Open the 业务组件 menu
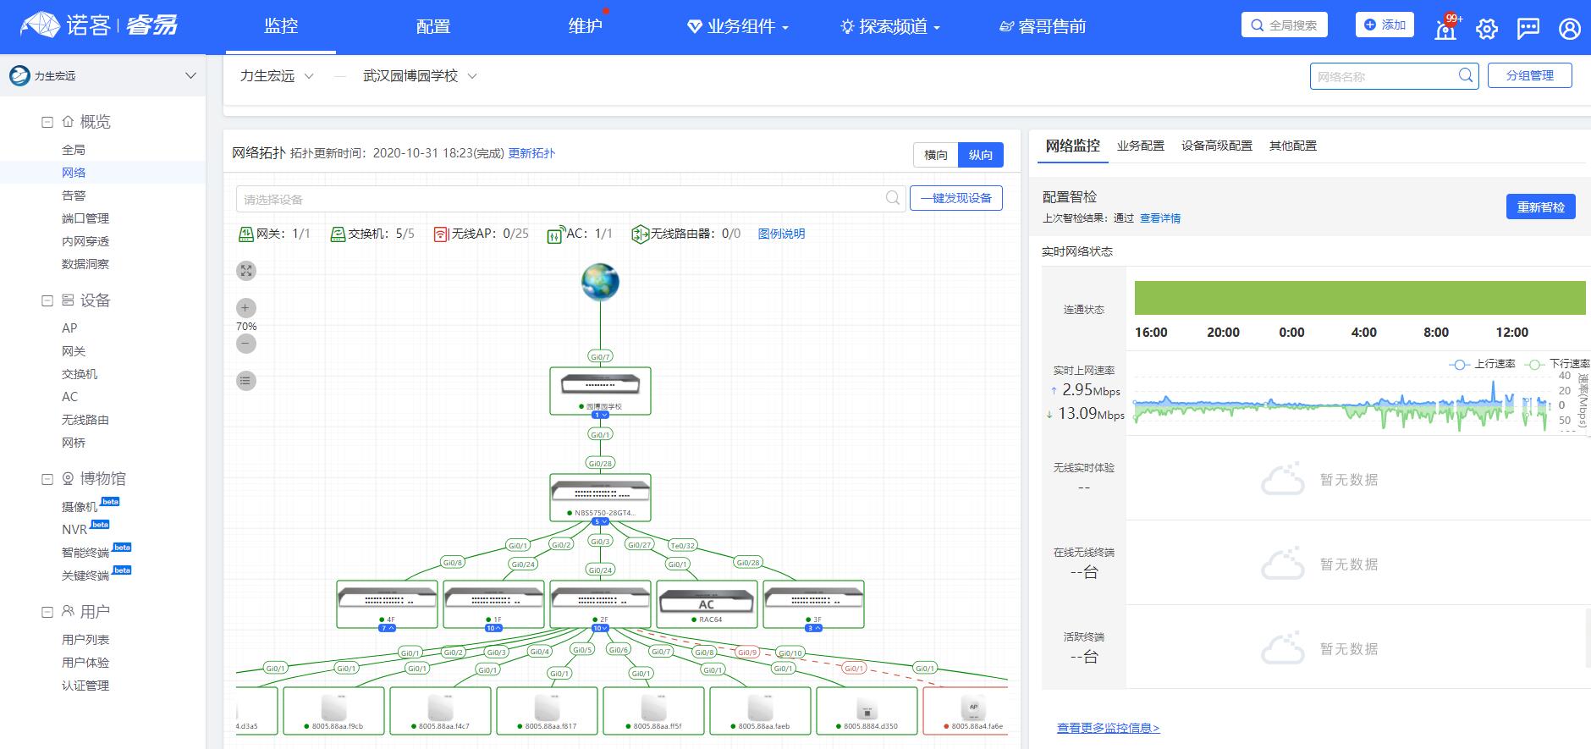 [x=737, y=27]
